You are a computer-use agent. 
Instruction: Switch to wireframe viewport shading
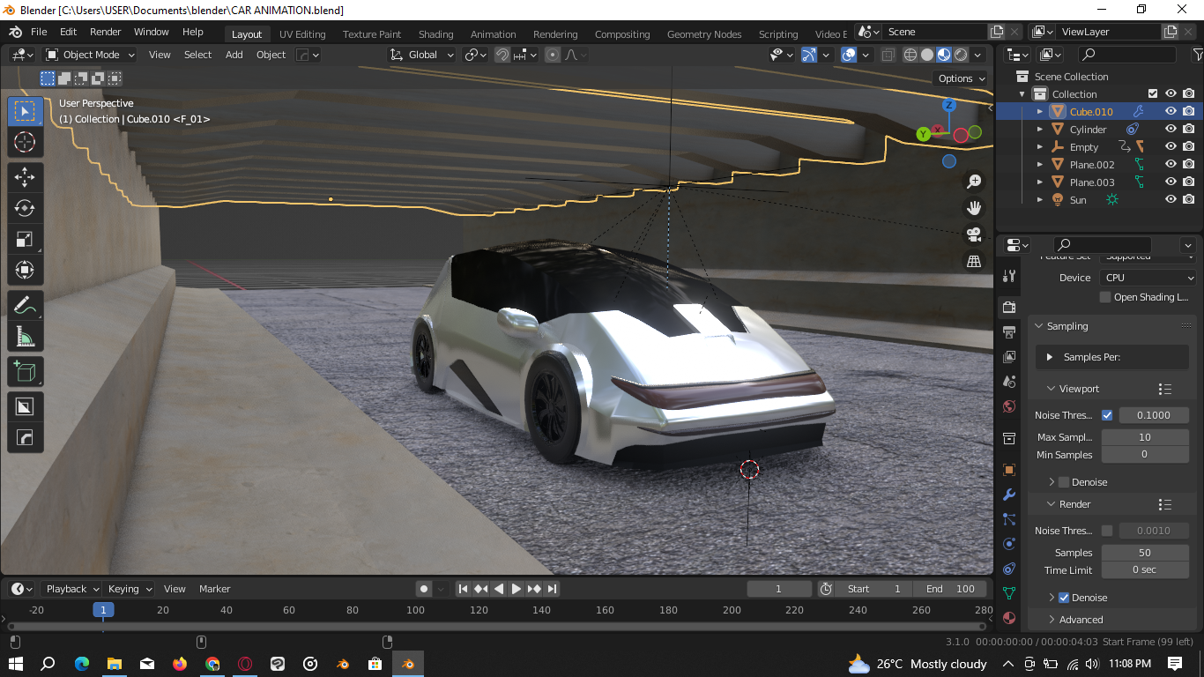pyautogui.click(x=910, y=55)
